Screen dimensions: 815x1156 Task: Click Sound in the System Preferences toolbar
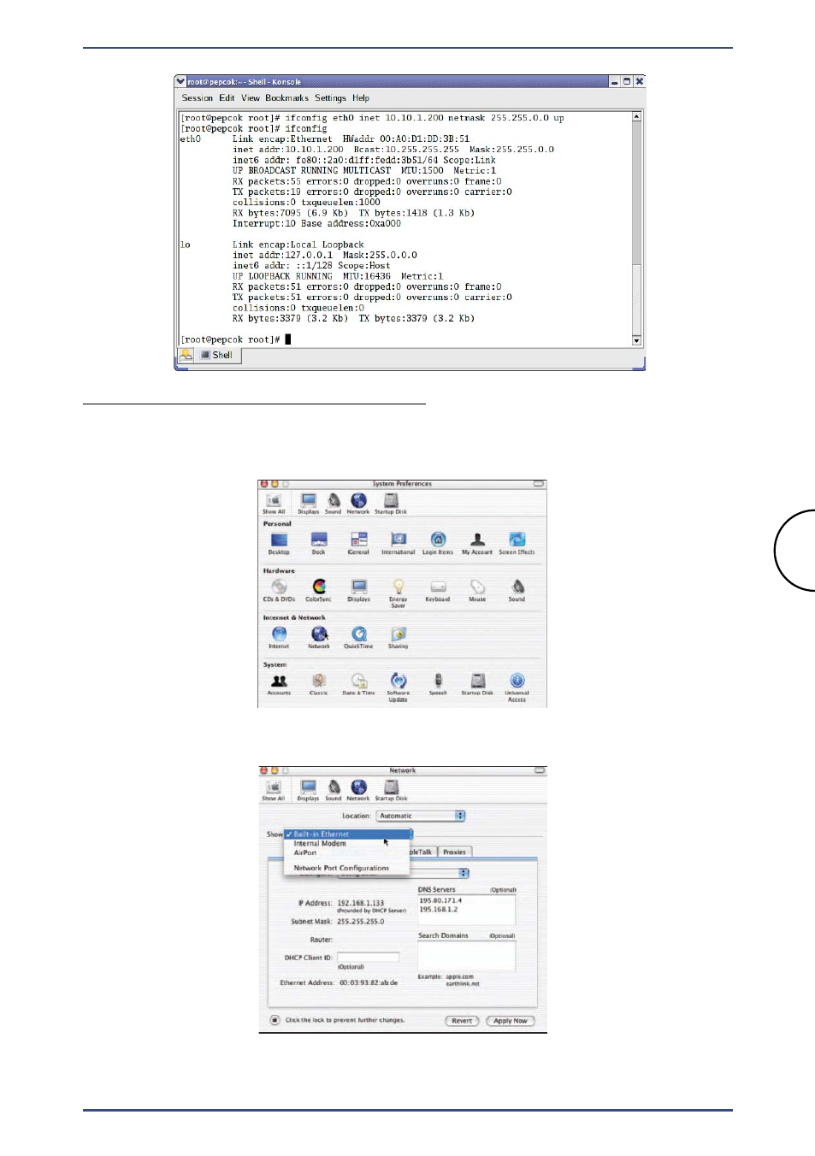[x=334, y=504]
